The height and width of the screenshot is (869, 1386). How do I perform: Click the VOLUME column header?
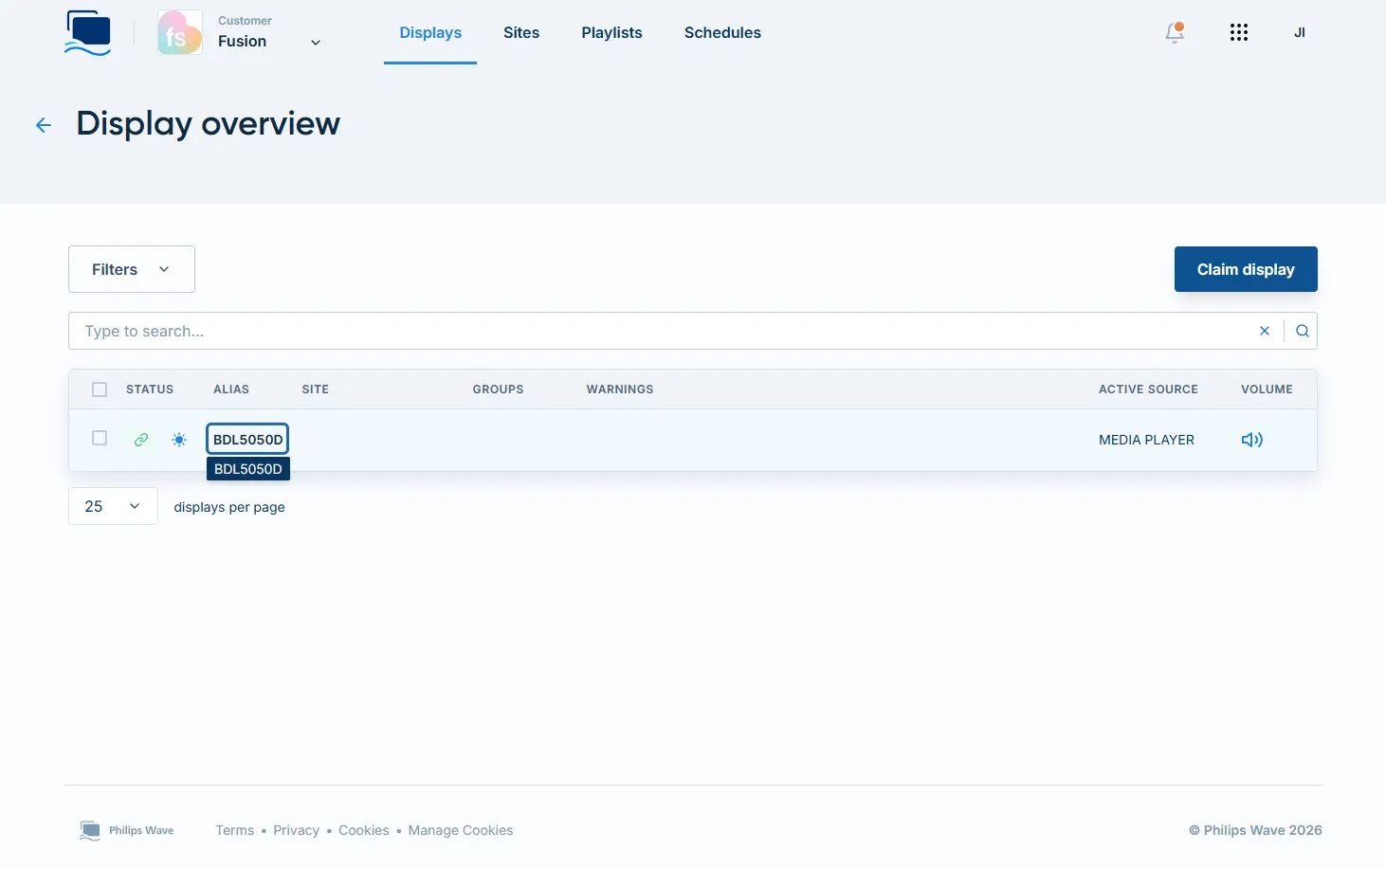coord(1267,389)
